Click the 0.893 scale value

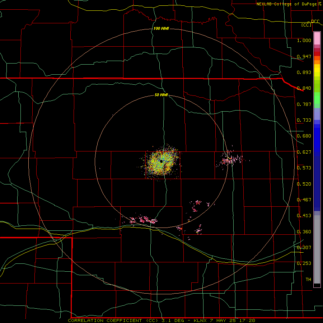(304, 72)
